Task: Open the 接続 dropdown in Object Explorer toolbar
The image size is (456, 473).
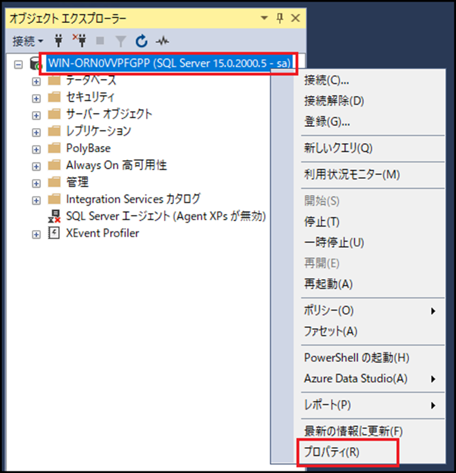Action: tap(28, 41)
